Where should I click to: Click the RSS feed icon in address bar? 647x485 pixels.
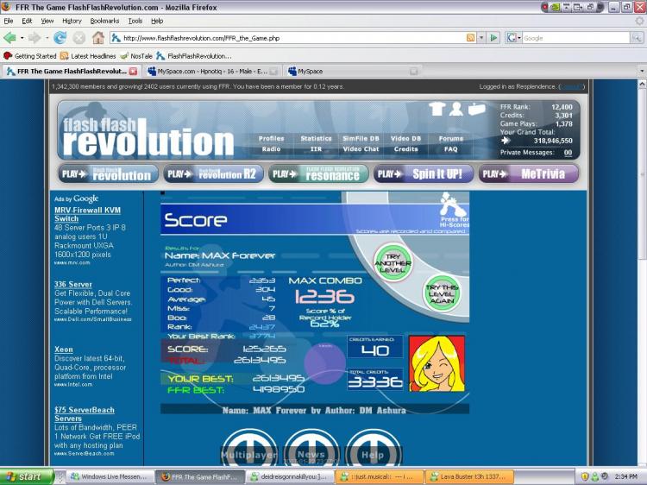tap(470, 38)
